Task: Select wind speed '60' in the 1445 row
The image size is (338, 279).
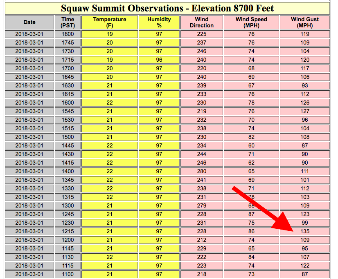Action: (x=251, y=146)
